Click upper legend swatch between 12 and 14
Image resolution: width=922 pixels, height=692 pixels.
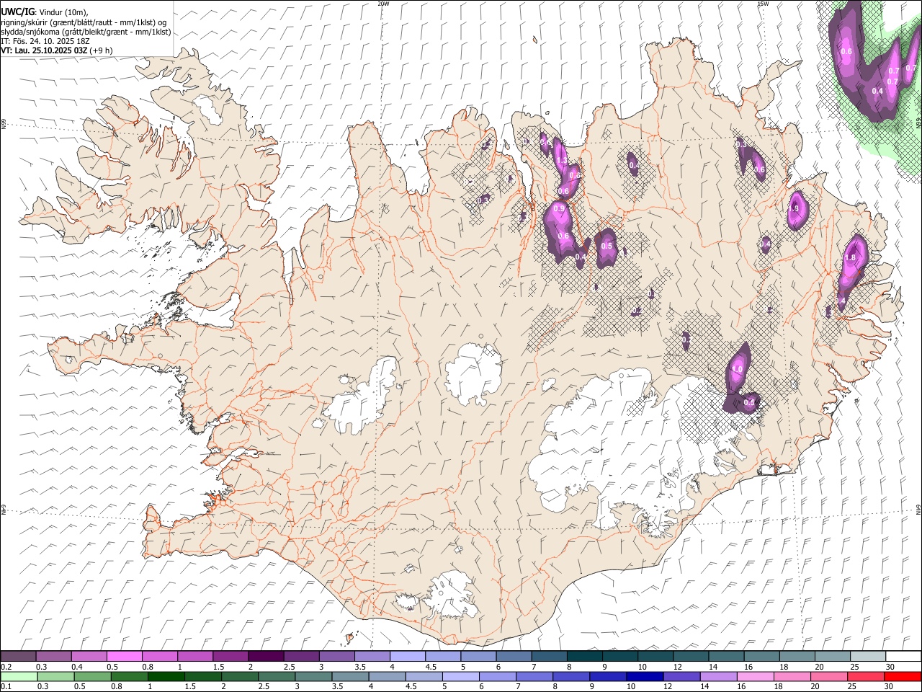tap(691, 656)
